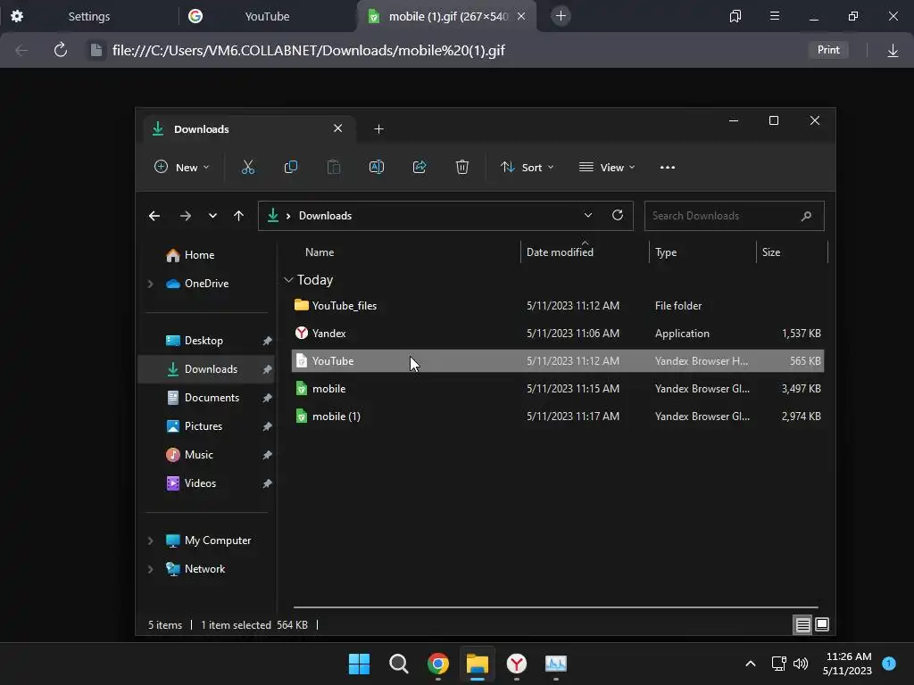Expand recent locations dropdown arrow
The image size is (914, 685).
click(212, 216)
